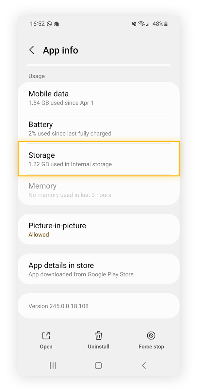Viewport: 198px width, 392px height.
Task: Open App details in store
Action: pyautogui.click(x=98, y=269)
